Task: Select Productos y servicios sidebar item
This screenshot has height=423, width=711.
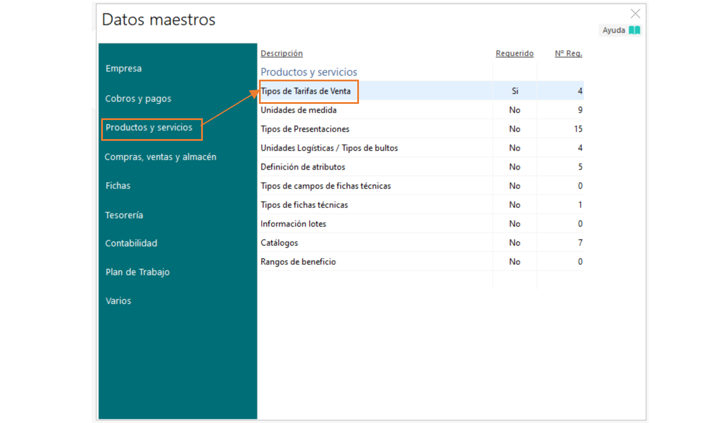Action: tap(149, 128)
